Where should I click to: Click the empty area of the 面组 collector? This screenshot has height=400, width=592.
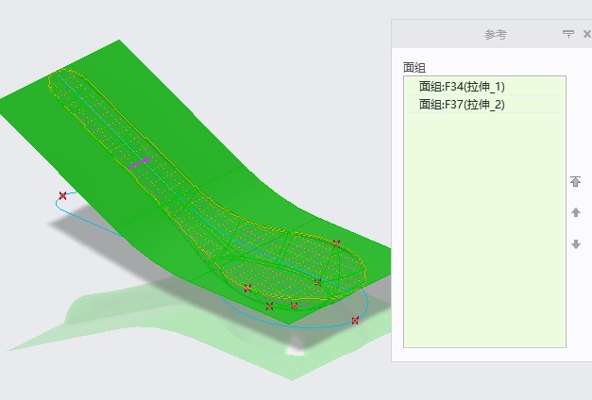(484, 229)
